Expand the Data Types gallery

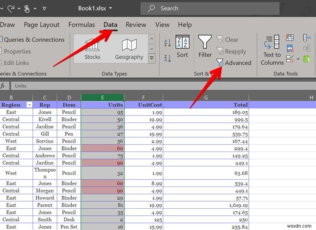[152, 58]
